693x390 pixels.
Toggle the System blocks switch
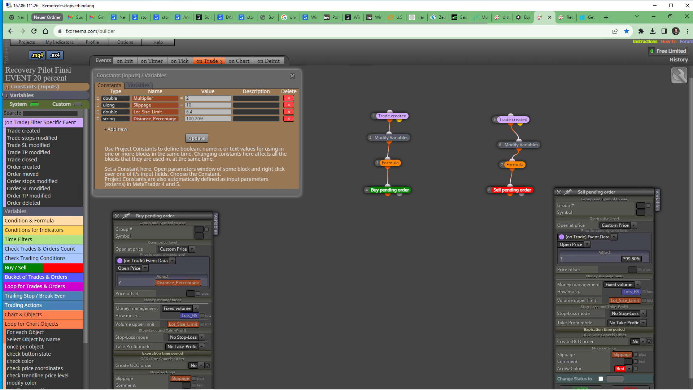tap(35, 104)
